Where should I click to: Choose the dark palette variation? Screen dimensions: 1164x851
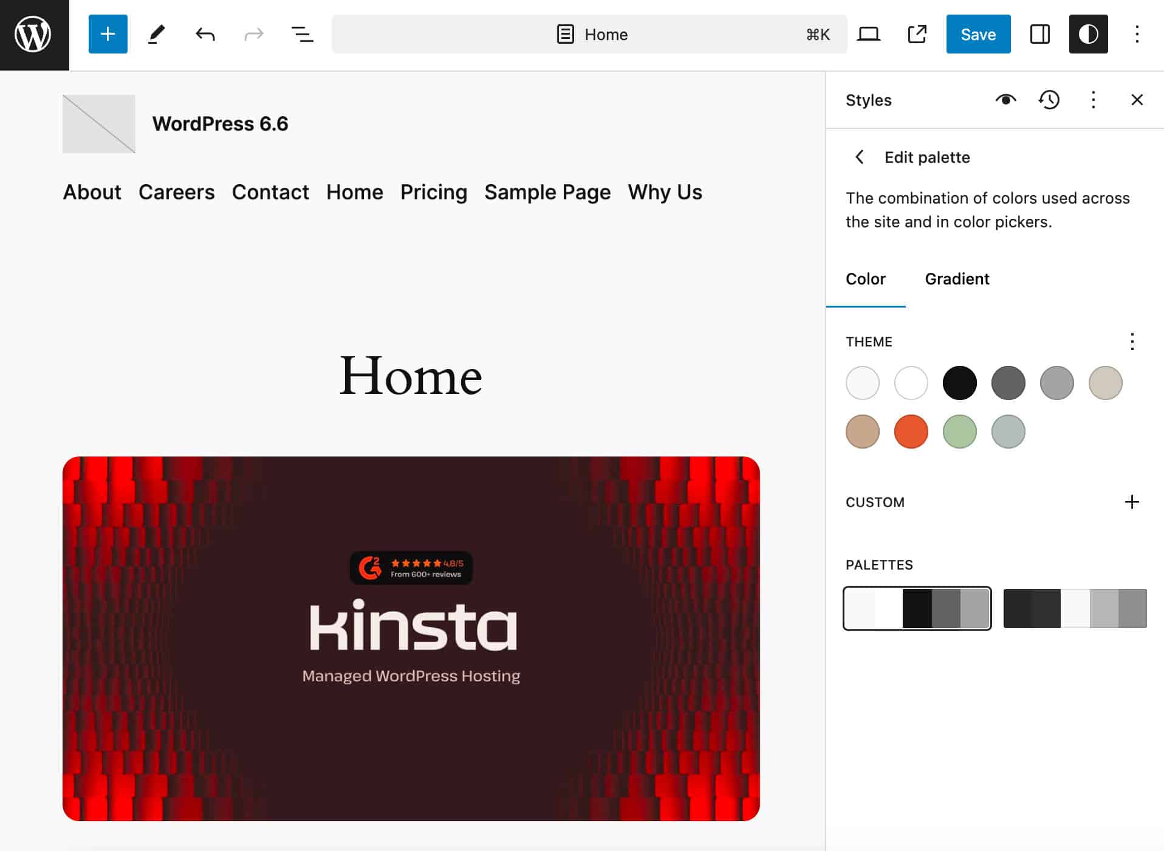[x=1075, y=608]
